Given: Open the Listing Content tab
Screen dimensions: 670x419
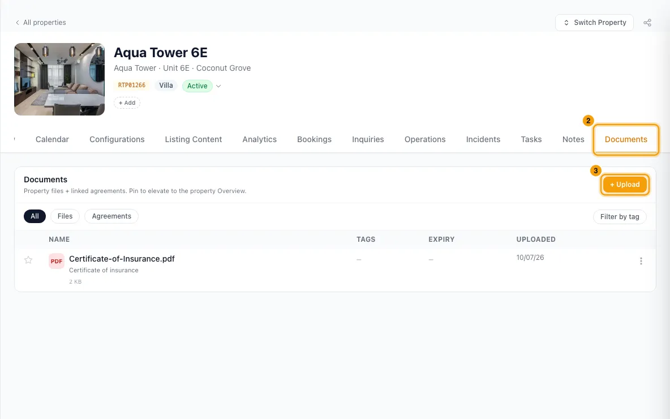Looking at the screenshot, I should pos(194,139).
